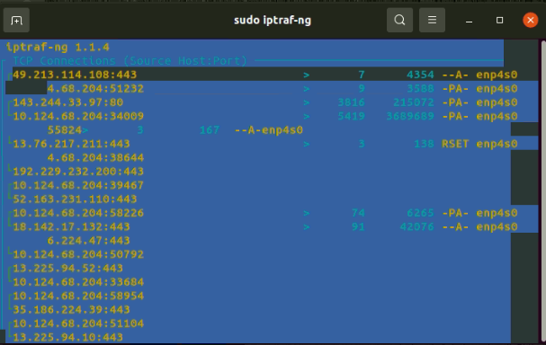
Task: Select connection 18.142.17.132:443
Action: (x=71, y=226)
